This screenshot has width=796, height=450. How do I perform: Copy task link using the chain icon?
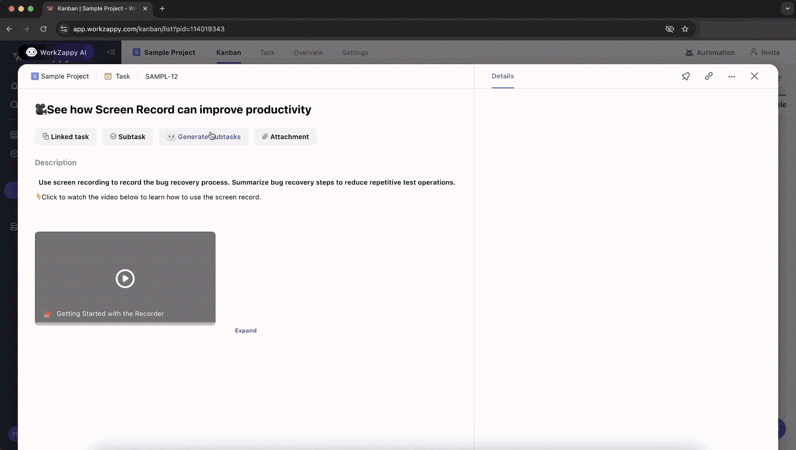(x=709, y=76)
